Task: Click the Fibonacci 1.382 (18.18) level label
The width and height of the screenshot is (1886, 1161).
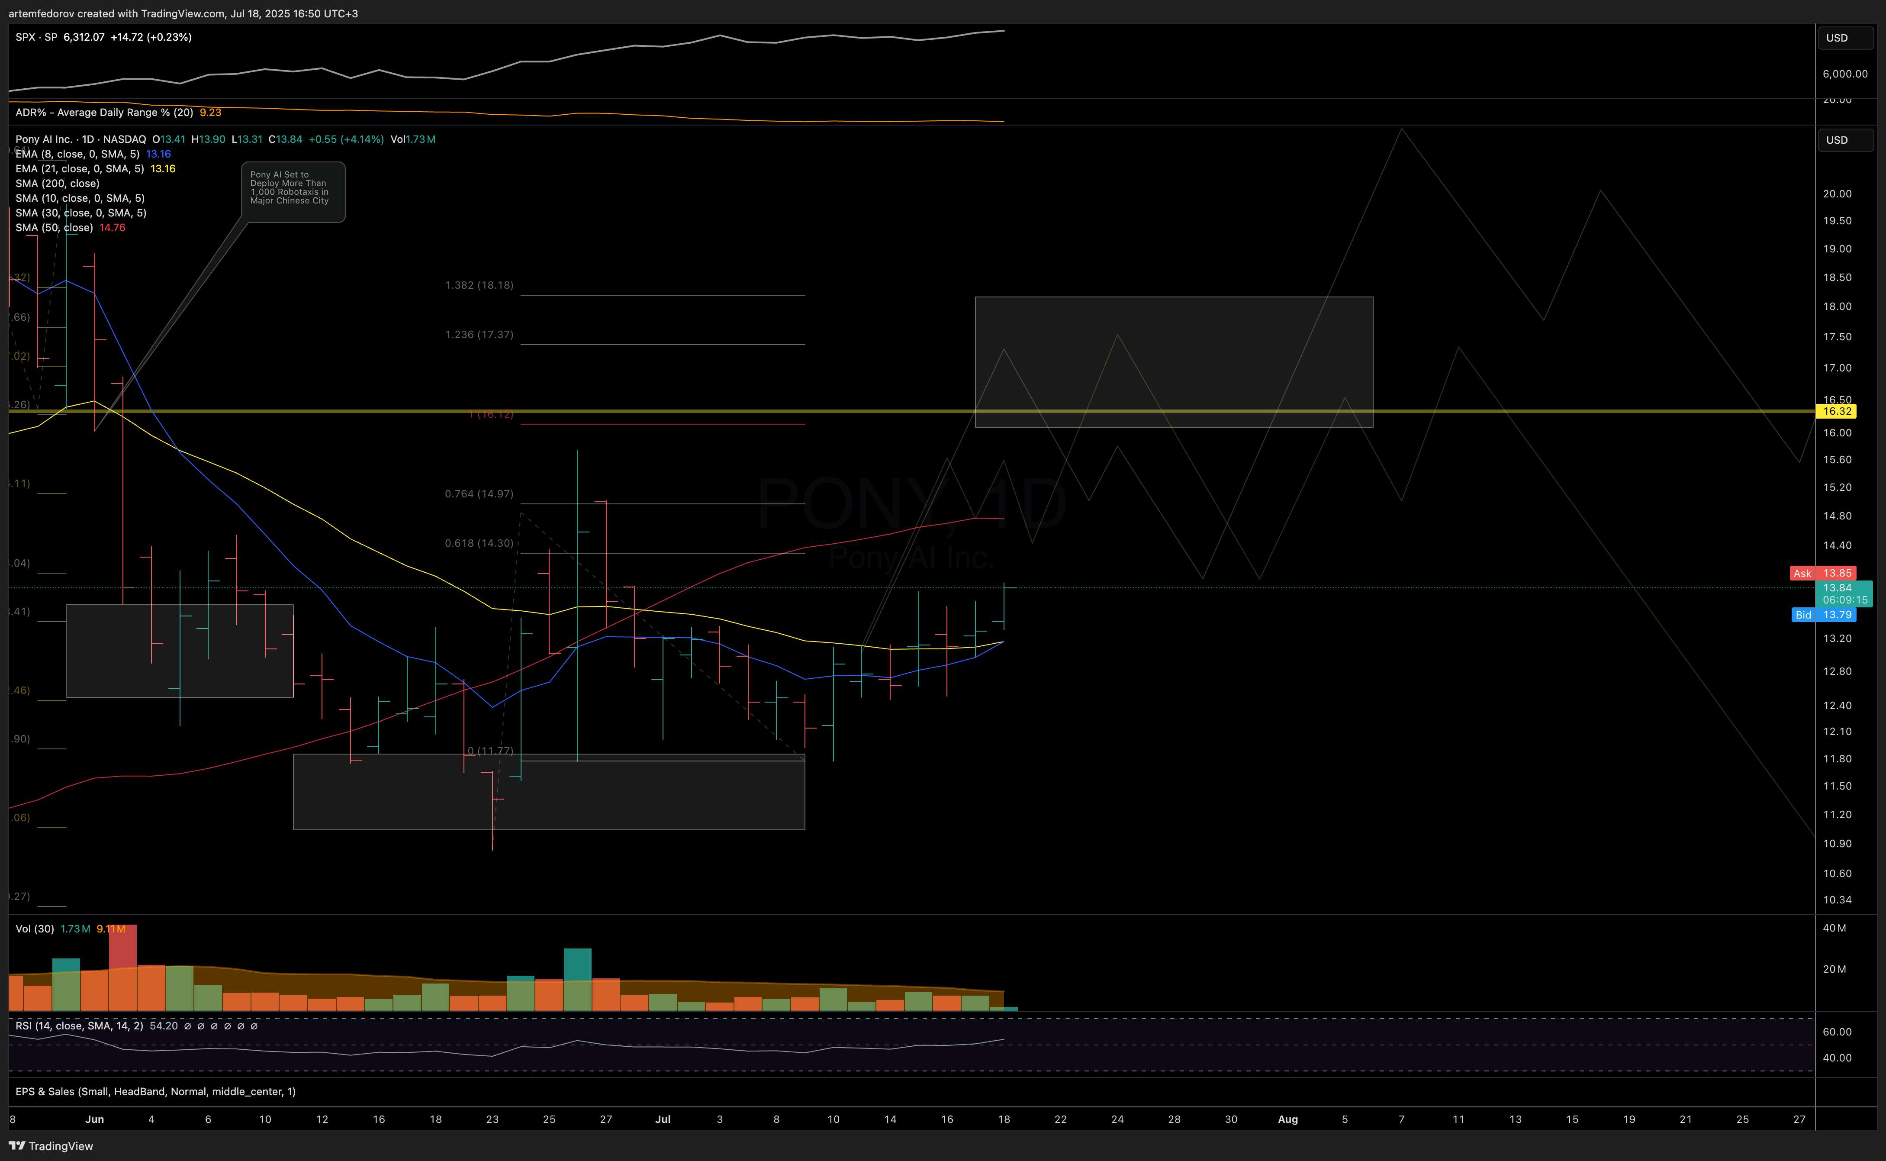Action: (479, 285)
